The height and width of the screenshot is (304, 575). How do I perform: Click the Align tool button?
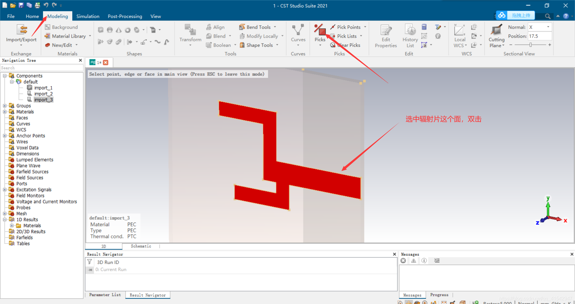(x=215, y=27)
